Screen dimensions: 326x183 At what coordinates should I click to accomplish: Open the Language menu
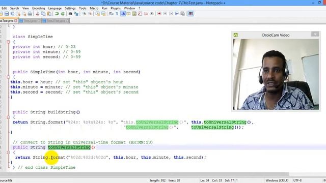pyautogui.click(x=55, y=8)
